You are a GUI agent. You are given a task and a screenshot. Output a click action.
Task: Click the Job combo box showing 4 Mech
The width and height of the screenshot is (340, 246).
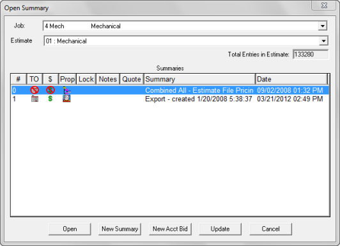[185, 26]
